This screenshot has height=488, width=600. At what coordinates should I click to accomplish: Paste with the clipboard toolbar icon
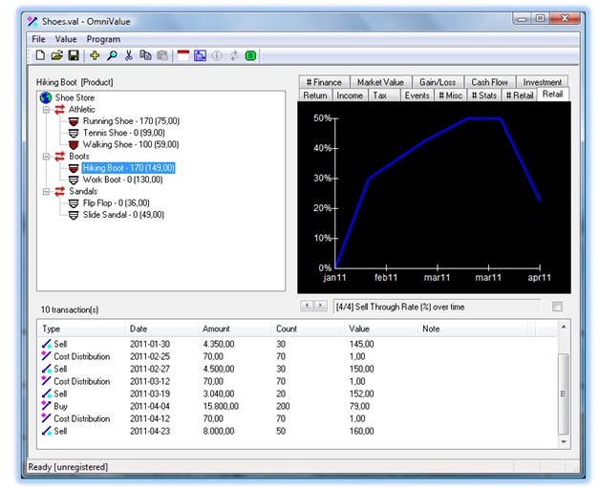click(x=162, y=55)
